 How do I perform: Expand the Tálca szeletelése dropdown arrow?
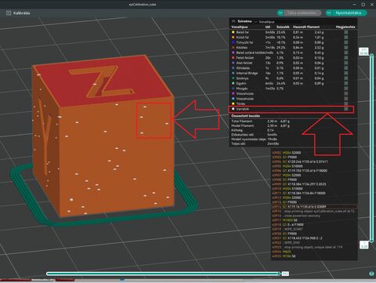pyautogui.click(x=280, y=13)
